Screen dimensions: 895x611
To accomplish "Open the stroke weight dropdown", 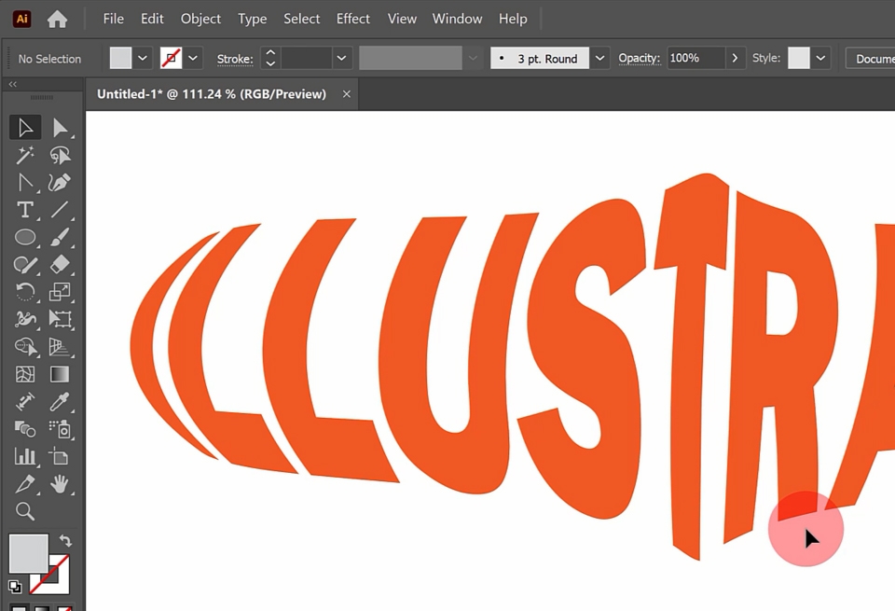I will tap(341, 58).
